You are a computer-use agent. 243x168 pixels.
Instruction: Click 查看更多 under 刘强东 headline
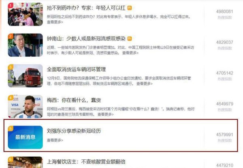click(55, 140)
